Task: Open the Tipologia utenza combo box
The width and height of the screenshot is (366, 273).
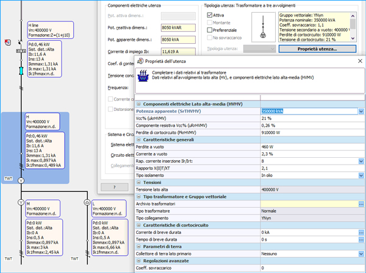Action: [x=259, y=49]
